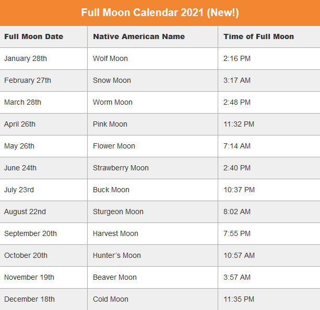This screenshot has width=320, height=310.
Task: Select the January 28th date cell
Action: point(26,59)
